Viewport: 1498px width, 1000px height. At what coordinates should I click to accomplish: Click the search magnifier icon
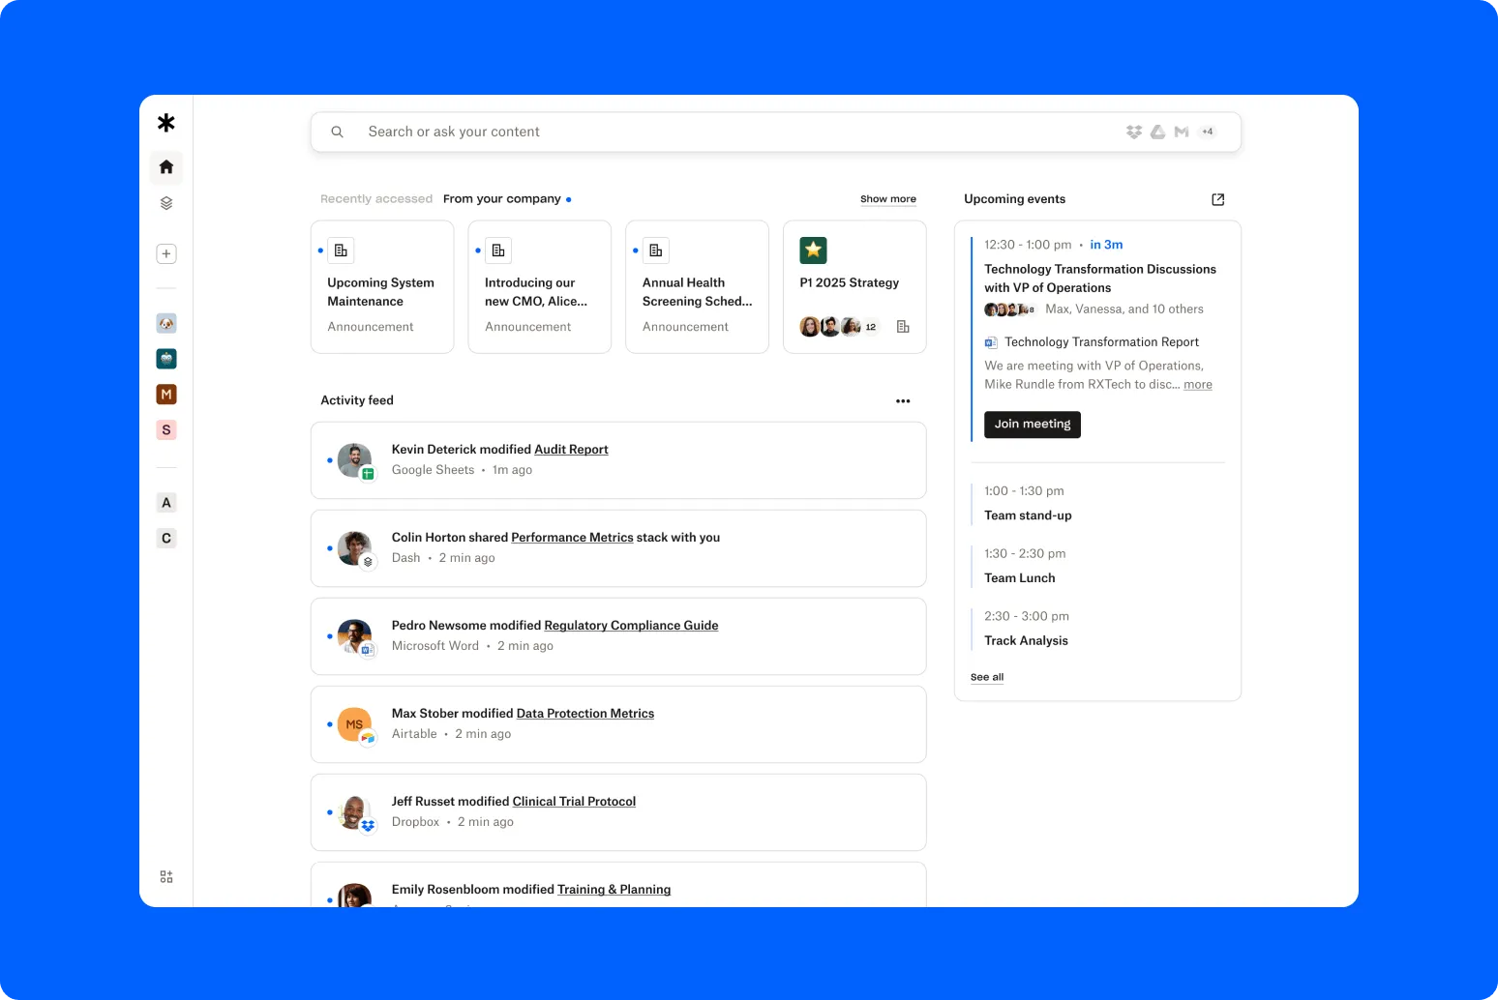[x=337, y=132]
